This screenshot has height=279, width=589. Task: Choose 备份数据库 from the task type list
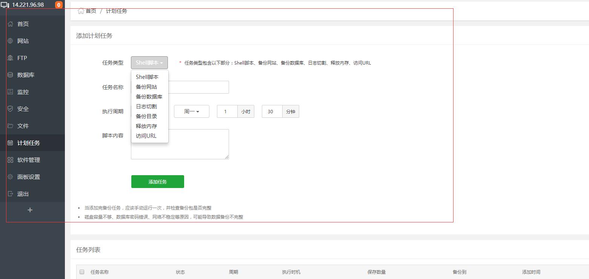[x=150, y=97]
